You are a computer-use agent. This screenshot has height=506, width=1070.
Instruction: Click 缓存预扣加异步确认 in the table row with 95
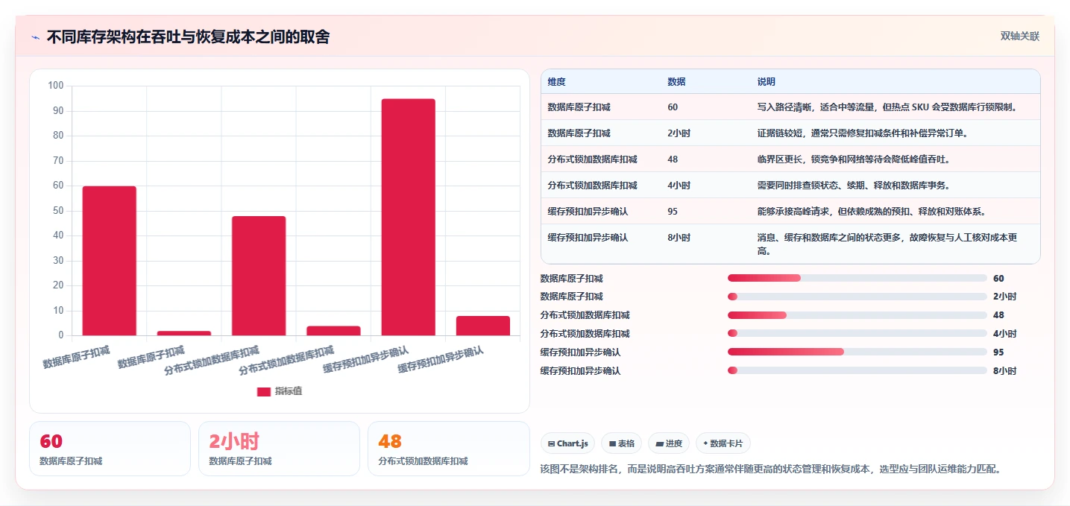coord(588,212)
